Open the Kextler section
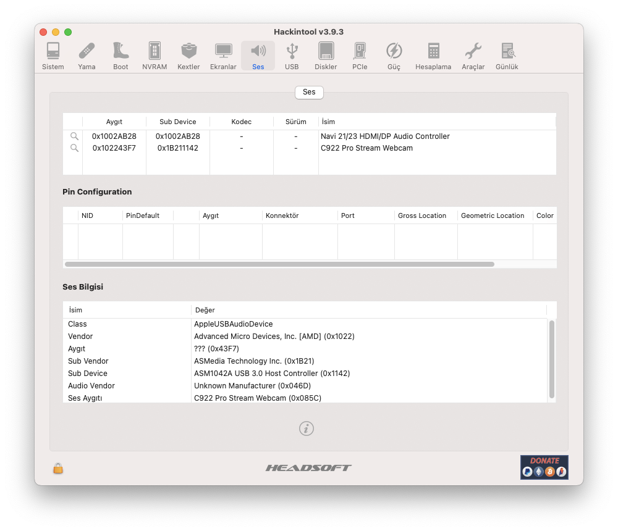 188,56
